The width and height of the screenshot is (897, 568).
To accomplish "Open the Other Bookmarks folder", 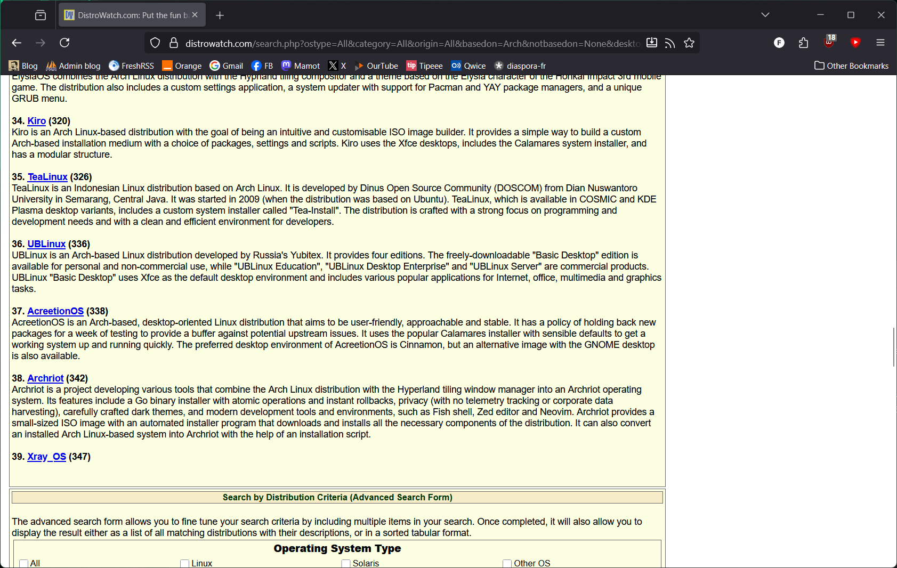I will tap(851, 66).
